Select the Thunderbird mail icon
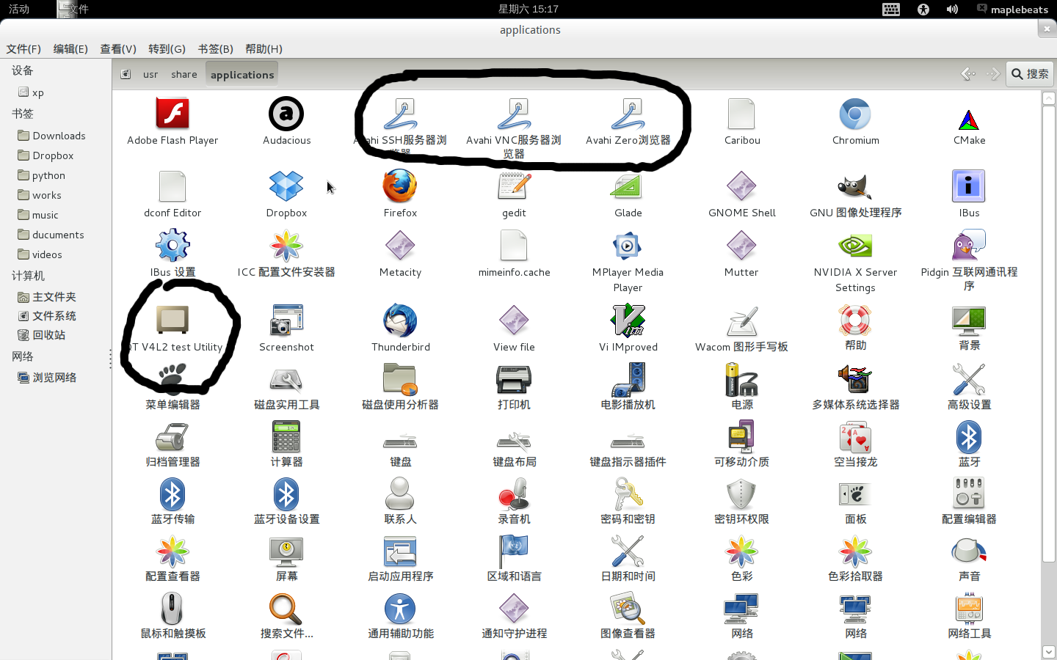Screen dimensions: 1057x660 400,320
